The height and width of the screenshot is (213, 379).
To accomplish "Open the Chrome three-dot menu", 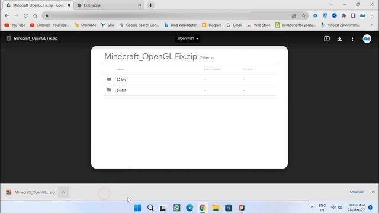I will (372, 16).
